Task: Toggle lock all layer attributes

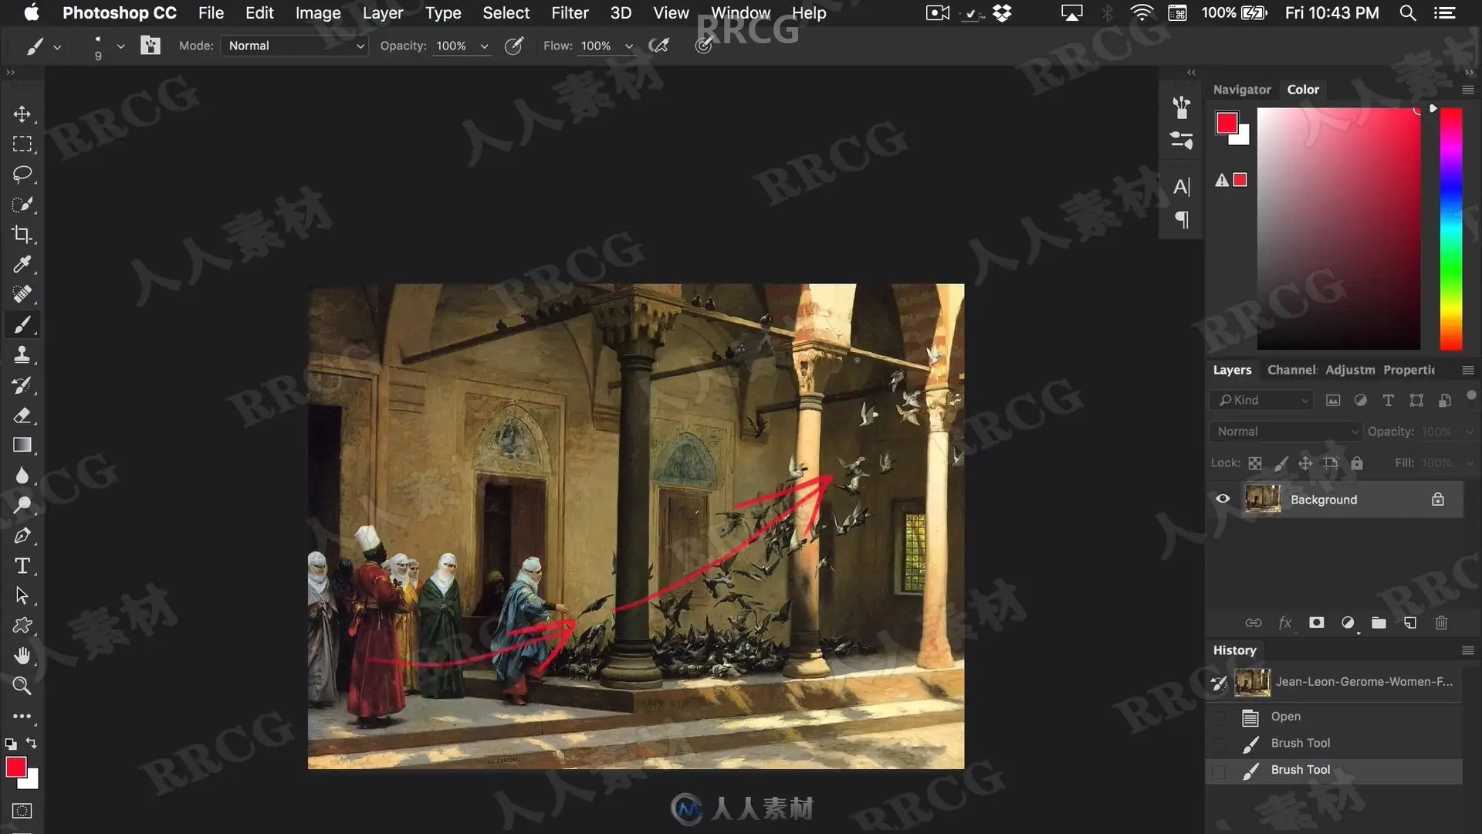Action: (1357, 463)
